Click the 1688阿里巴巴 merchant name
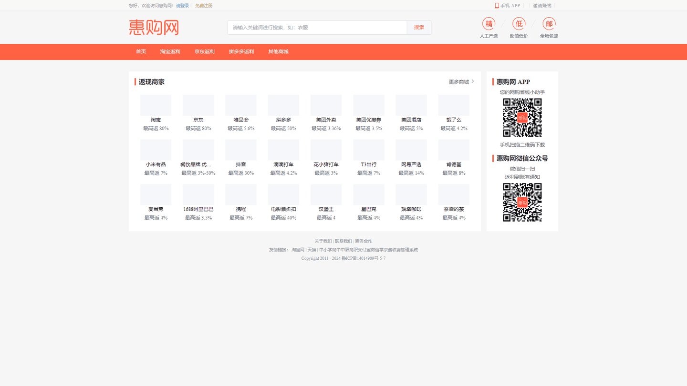The image size is (687, 386). [x=198, y=209]
